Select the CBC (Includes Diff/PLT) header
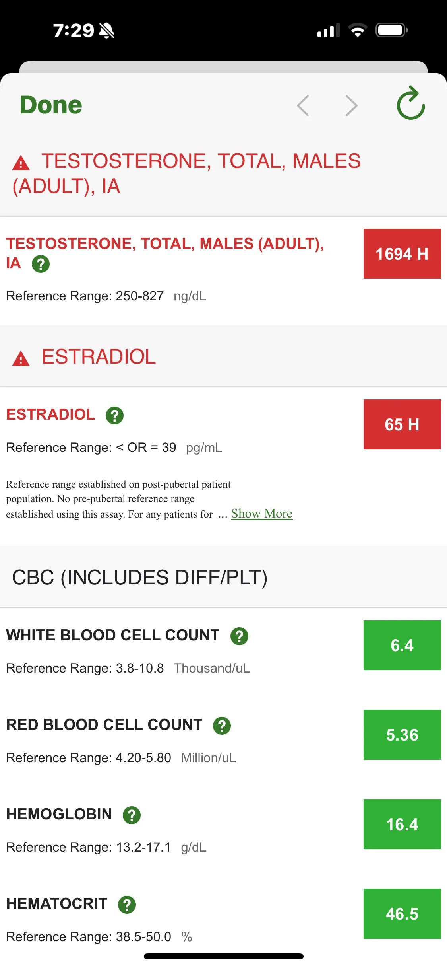447x969 pixels. [140, 577]
